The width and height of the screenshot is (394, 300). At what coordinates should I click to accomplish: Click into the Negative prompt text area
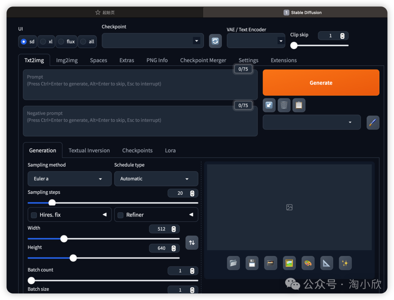(140, 121)
